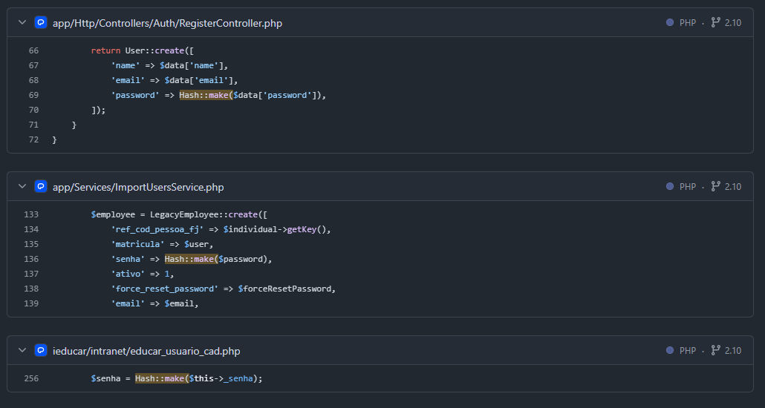
Task: Click branch icon in RegisterController.php header
Action: 715,23
